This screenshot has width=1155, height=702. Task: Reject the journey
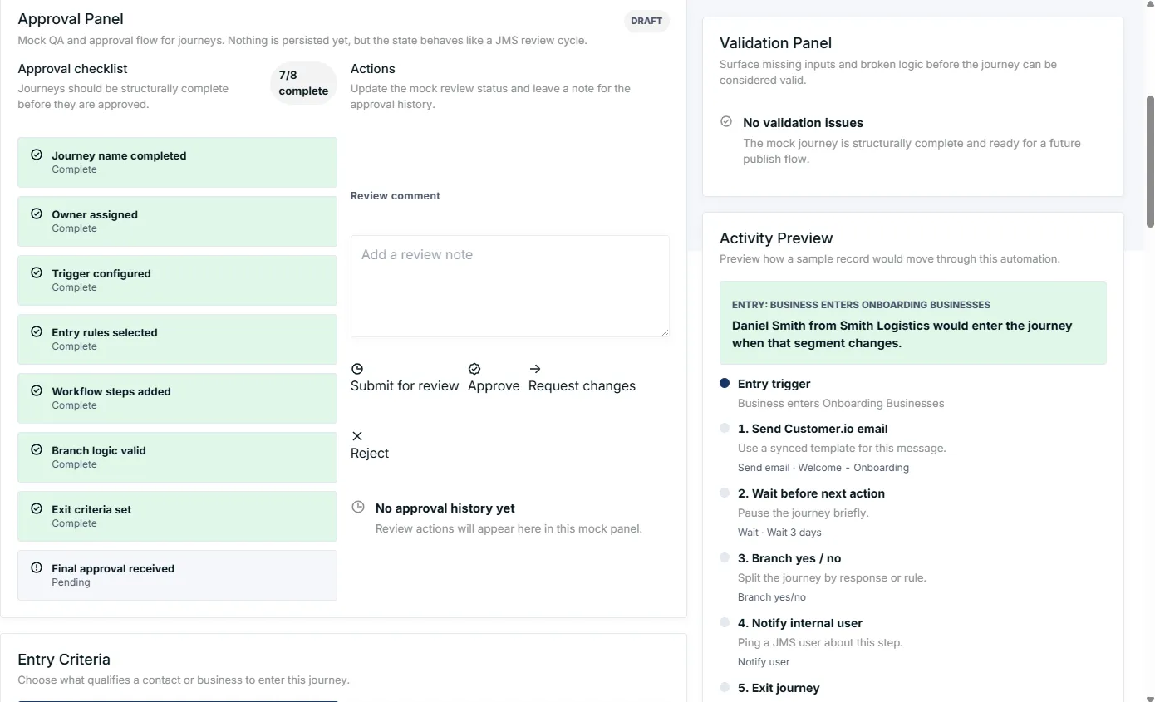(x=370, y=445)
